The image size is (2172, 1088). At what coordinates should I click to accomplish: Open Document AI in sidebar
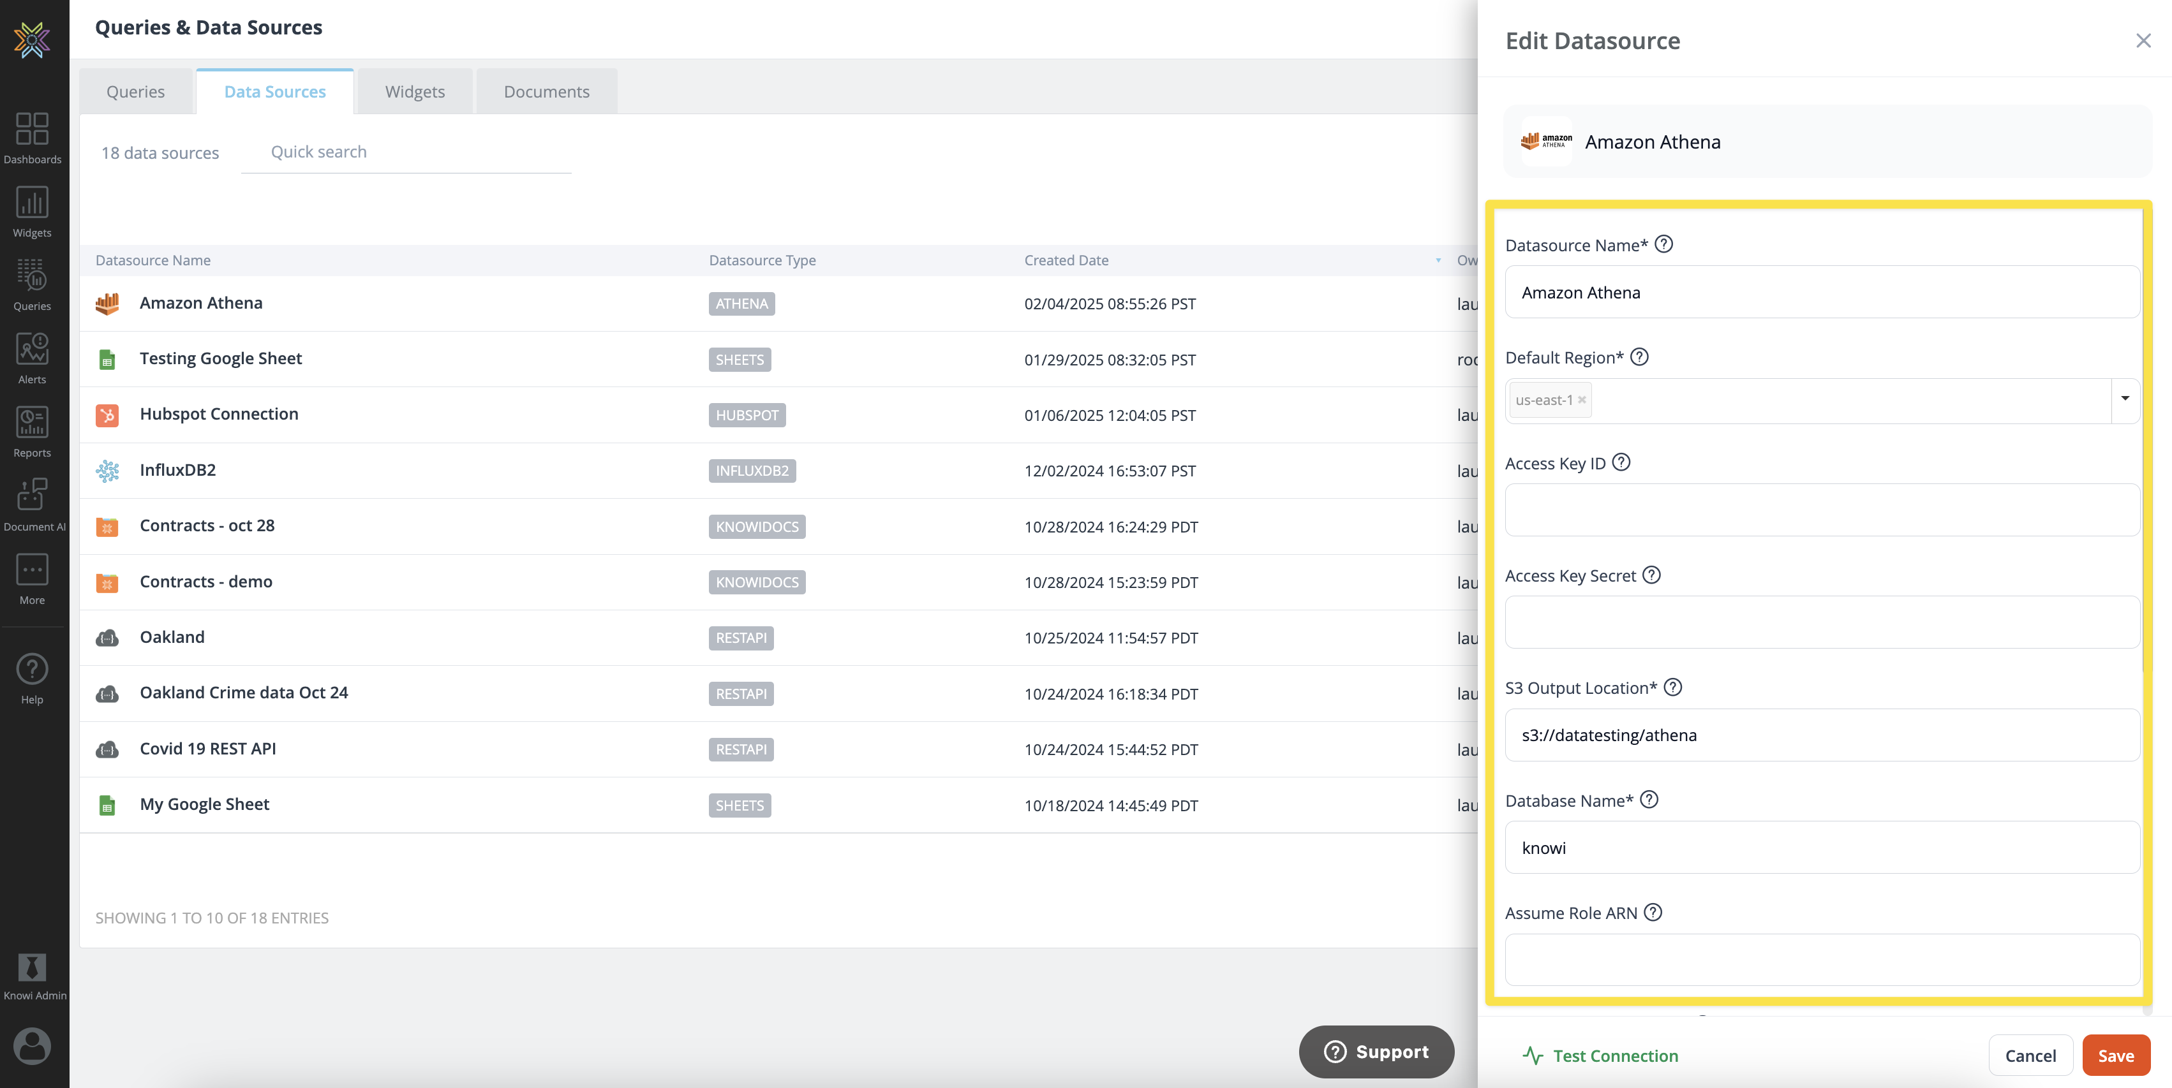click(32, 504)
